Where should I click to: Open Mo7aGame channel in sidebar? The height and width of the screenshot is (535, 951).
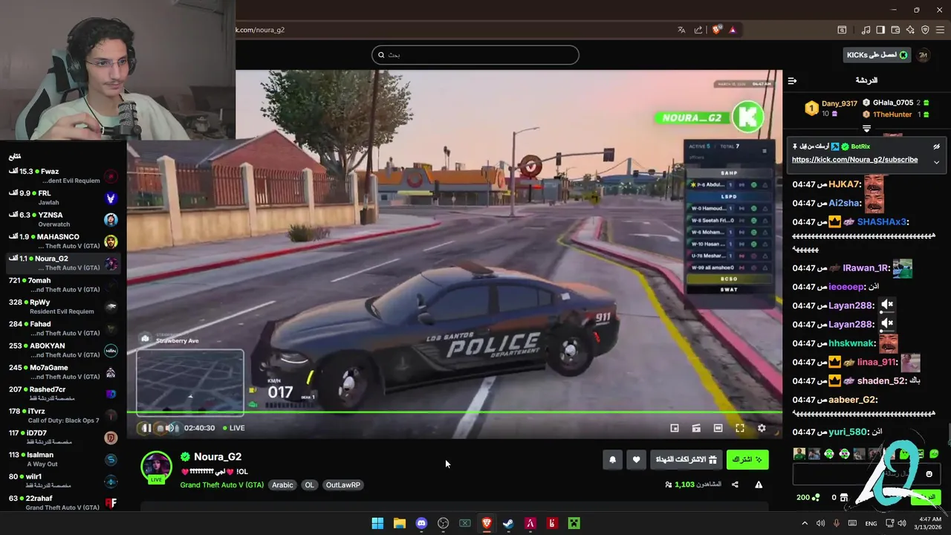pyautogui.click(x=63, y=372)
